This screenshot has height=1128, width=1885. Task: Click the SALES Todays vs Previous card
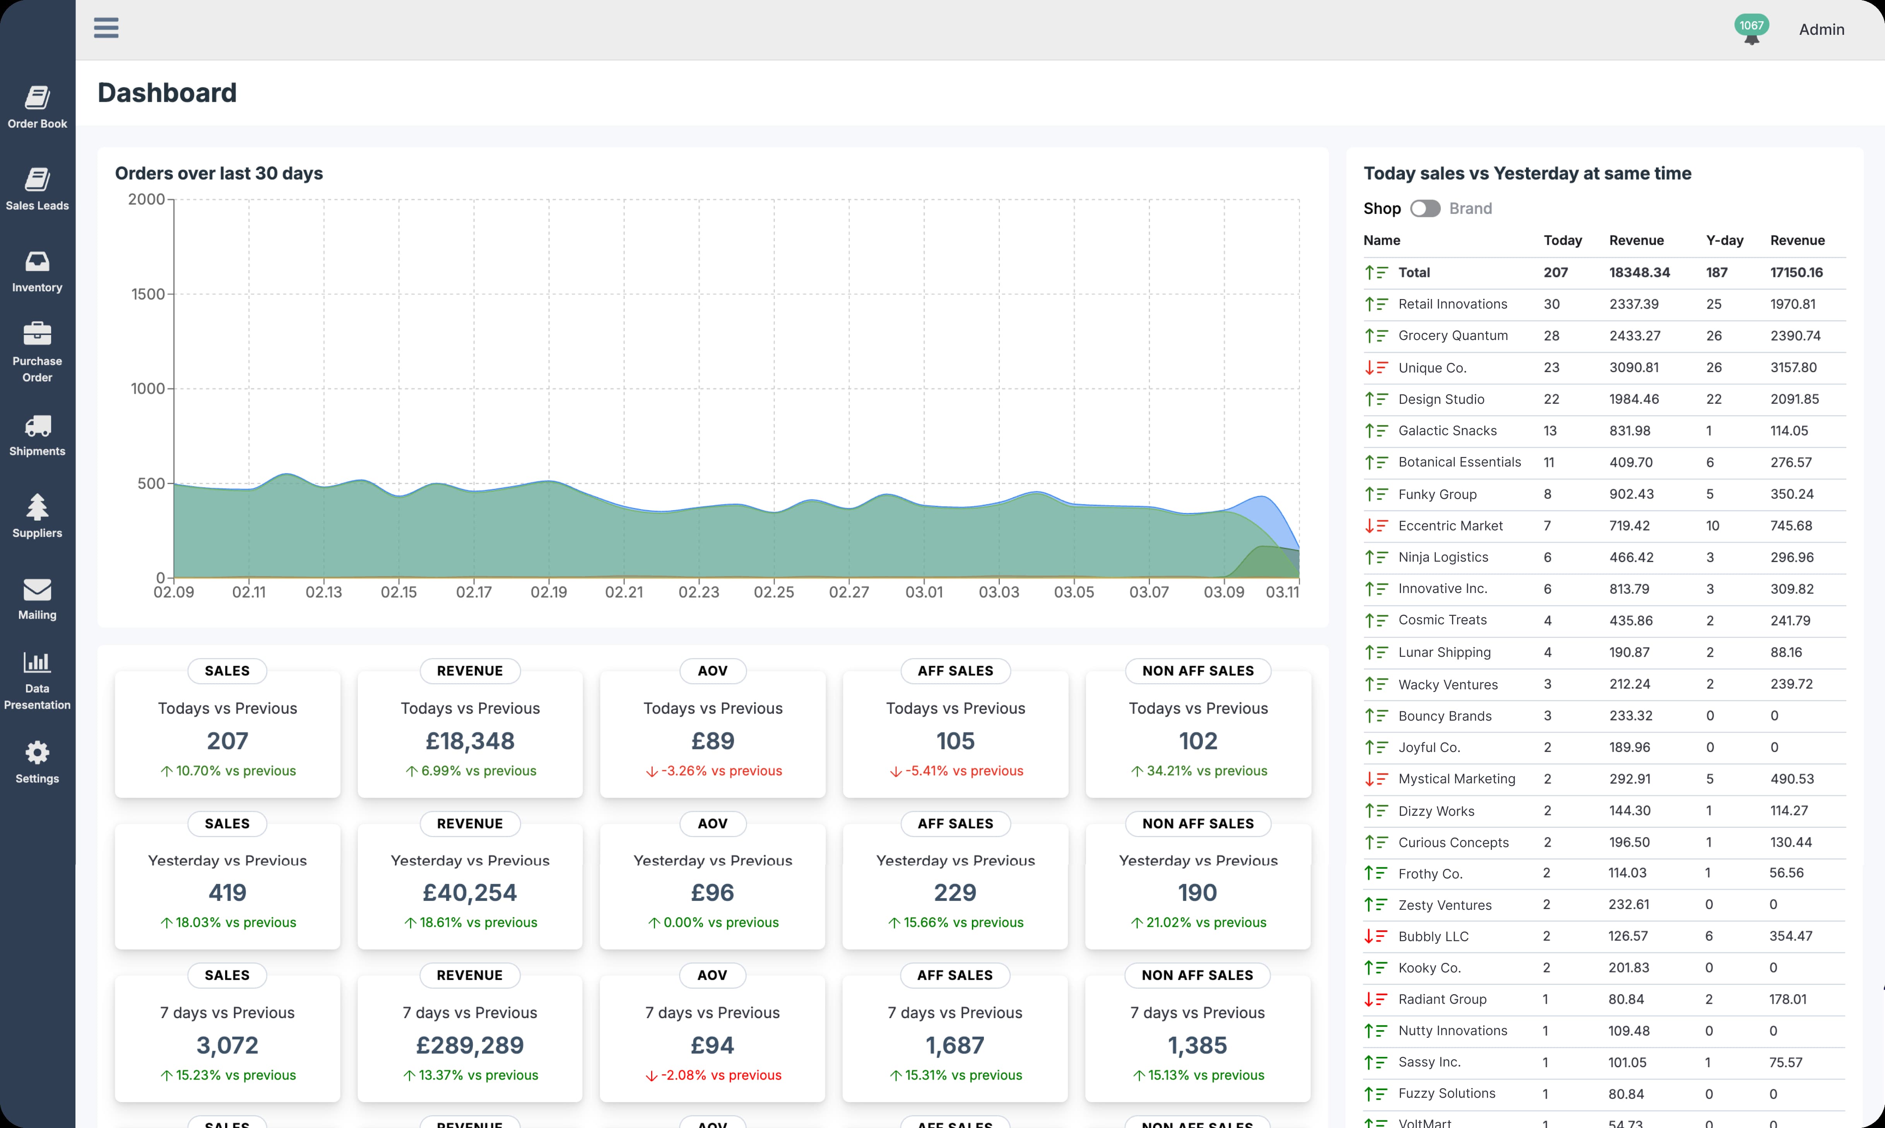227,734
